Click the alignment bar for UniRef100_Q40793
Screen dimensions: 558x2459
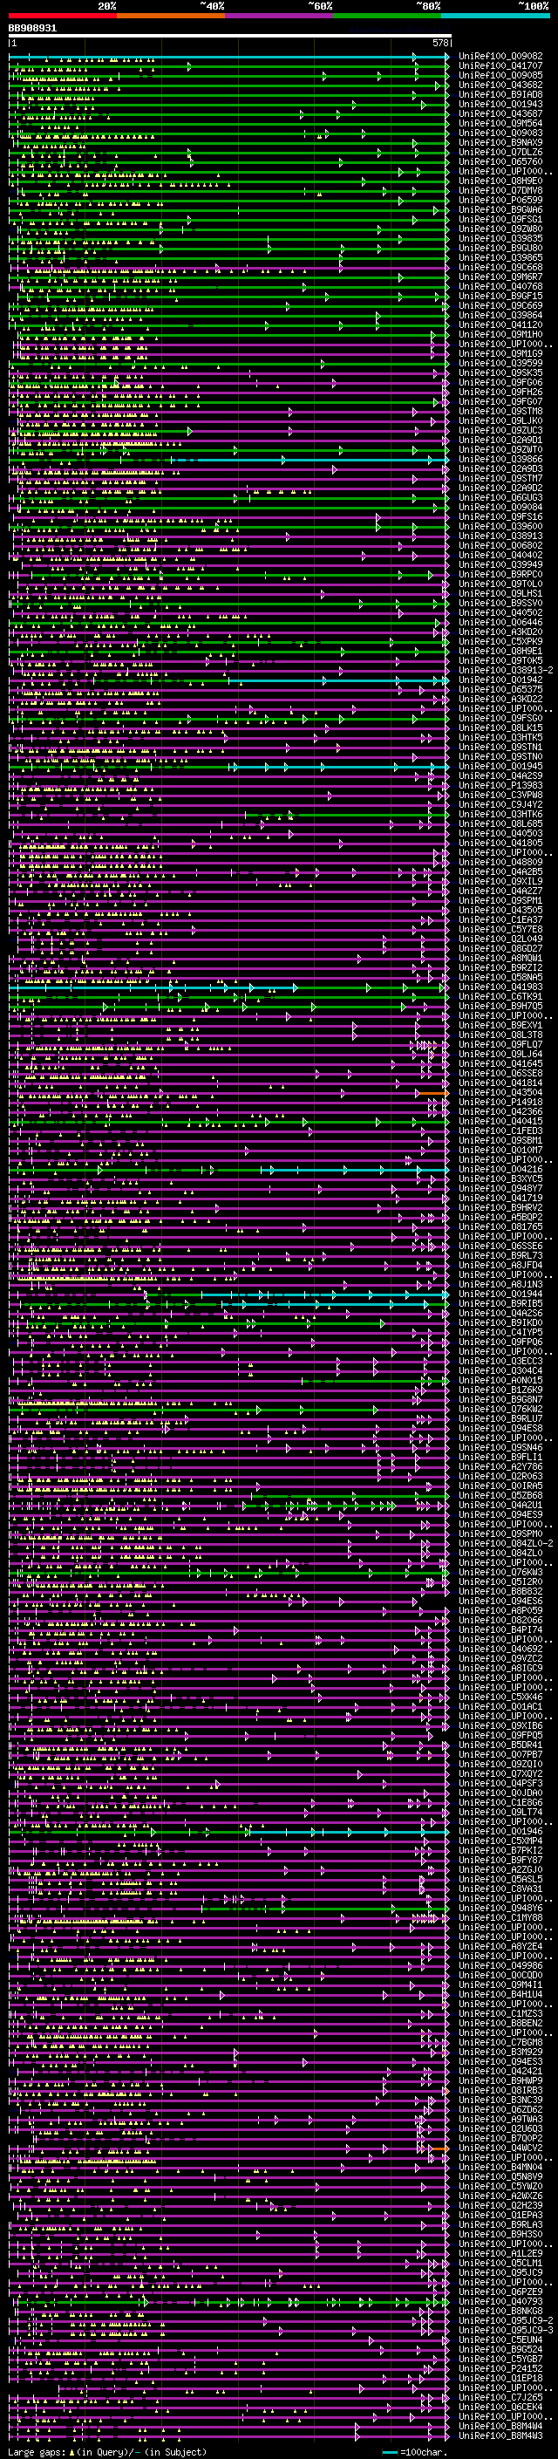229,2301
